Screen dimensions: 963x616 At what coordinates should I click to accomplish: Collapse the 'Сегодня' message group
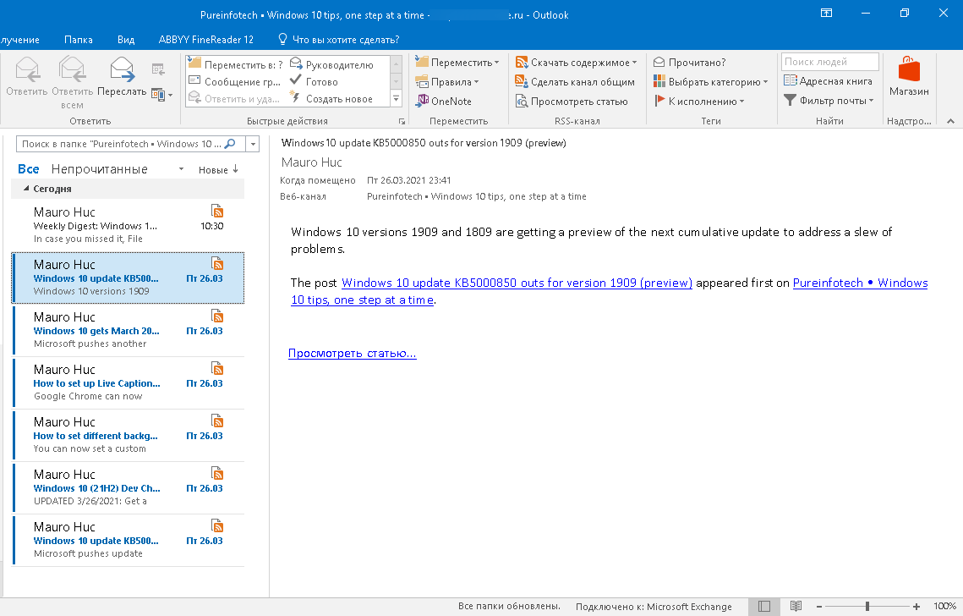(26, 189)
